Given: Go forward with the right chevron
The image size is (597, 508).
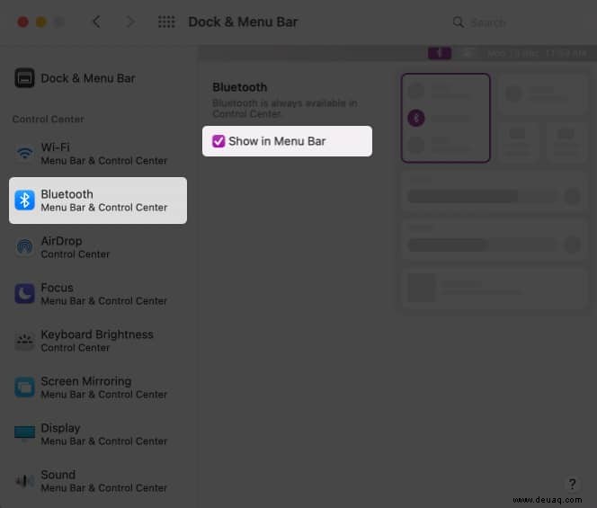Looking at the screenshot, I should coord(129,22).
